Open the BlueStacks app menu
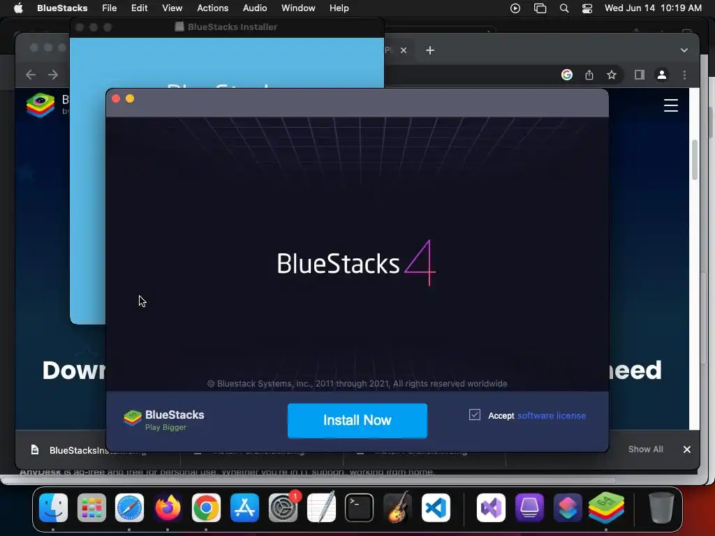 tap(62, 8)
